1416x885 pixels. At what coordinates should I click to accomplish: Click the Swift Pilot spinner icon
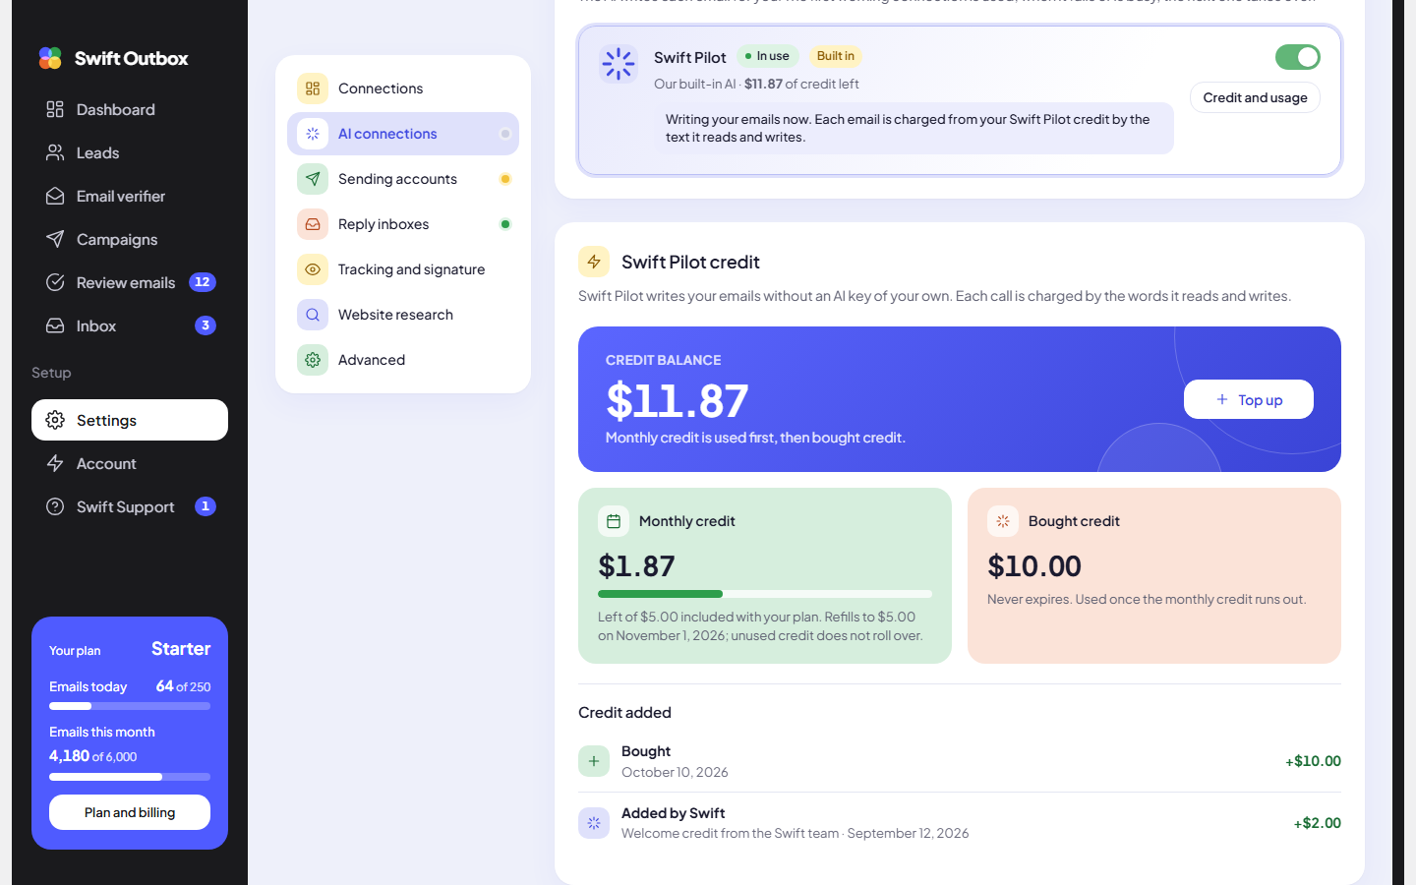pos(619,64)
